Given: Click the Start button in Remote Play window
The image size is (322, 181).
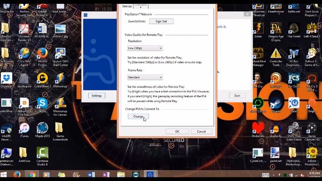Looking at the screenshot, I should (x=237, y=96).
